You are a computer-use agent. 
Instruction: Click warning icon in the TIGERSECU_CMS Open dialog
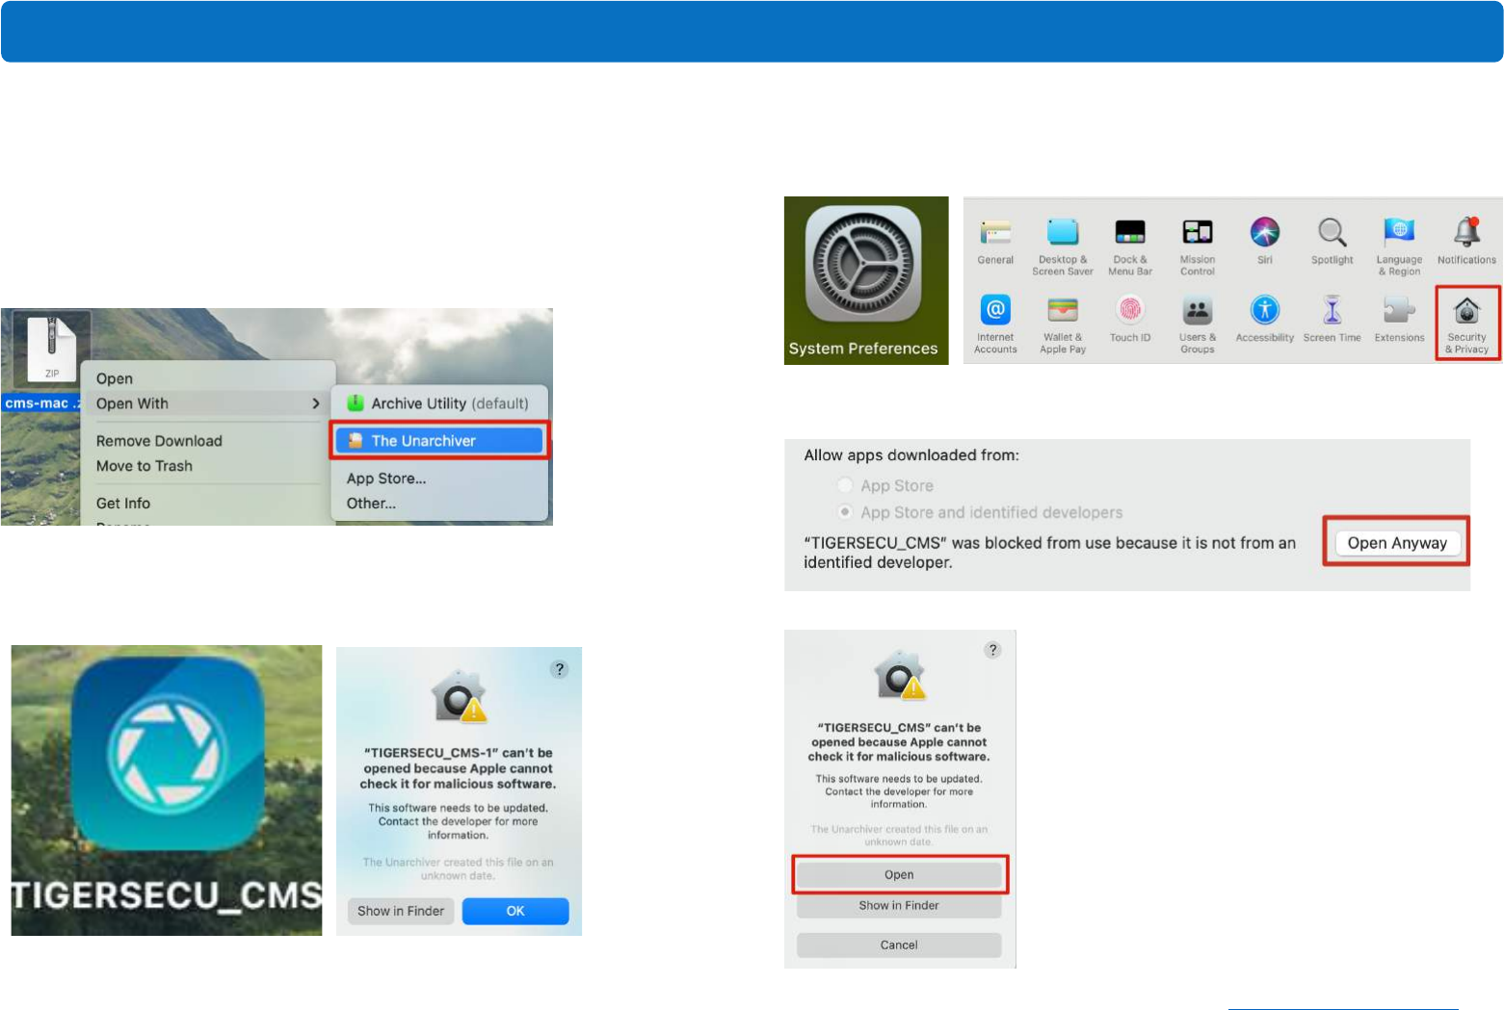(x=899, y=675)
